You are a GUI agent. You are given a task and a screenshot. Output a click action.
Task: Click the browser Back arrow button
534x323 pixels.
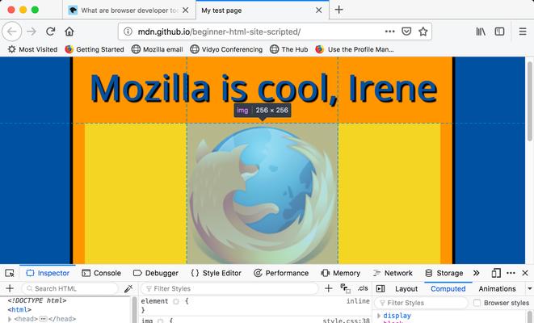pyautogui.click(x=11, y=31)
